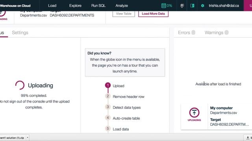
Task: Click the Remove header row label
Action: coord(129,97)
